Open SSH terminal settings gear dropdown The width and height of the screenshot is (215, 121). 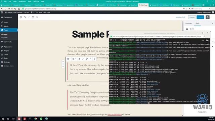[207, 40]
